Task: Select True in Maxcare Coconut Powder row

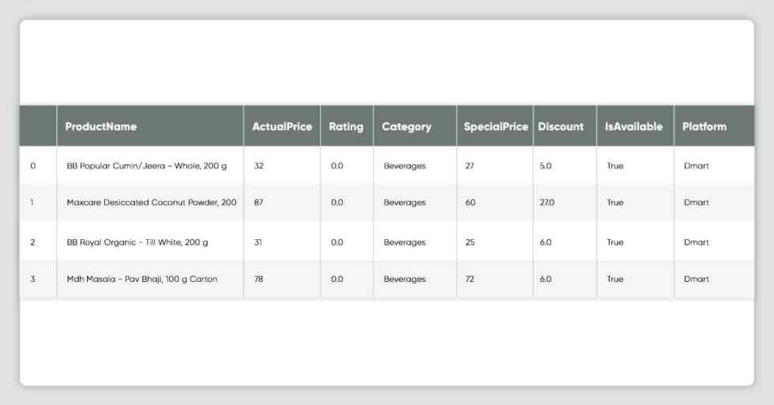Action: 615,202
